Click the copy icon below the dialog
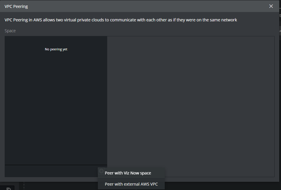This screenshot has height=190, width=281. point(8,188)
